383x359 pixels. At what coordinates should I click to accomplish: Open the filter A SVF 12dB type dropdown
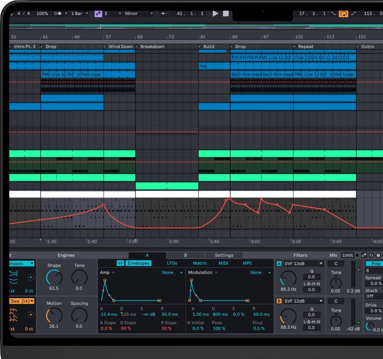[x=303, y=264]
